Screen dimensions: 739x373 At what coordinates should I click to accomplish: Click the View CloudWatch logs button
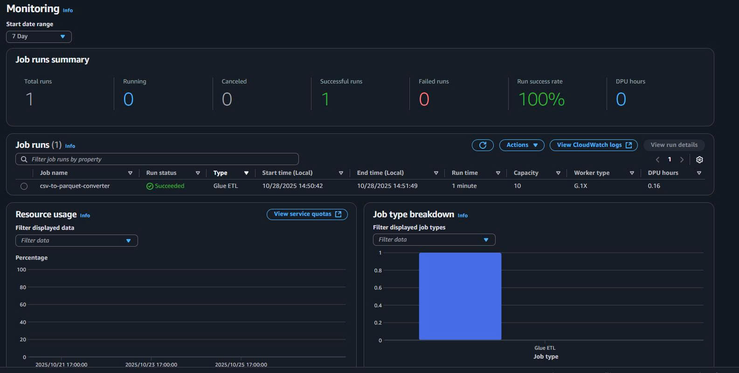tap(594, 145)
